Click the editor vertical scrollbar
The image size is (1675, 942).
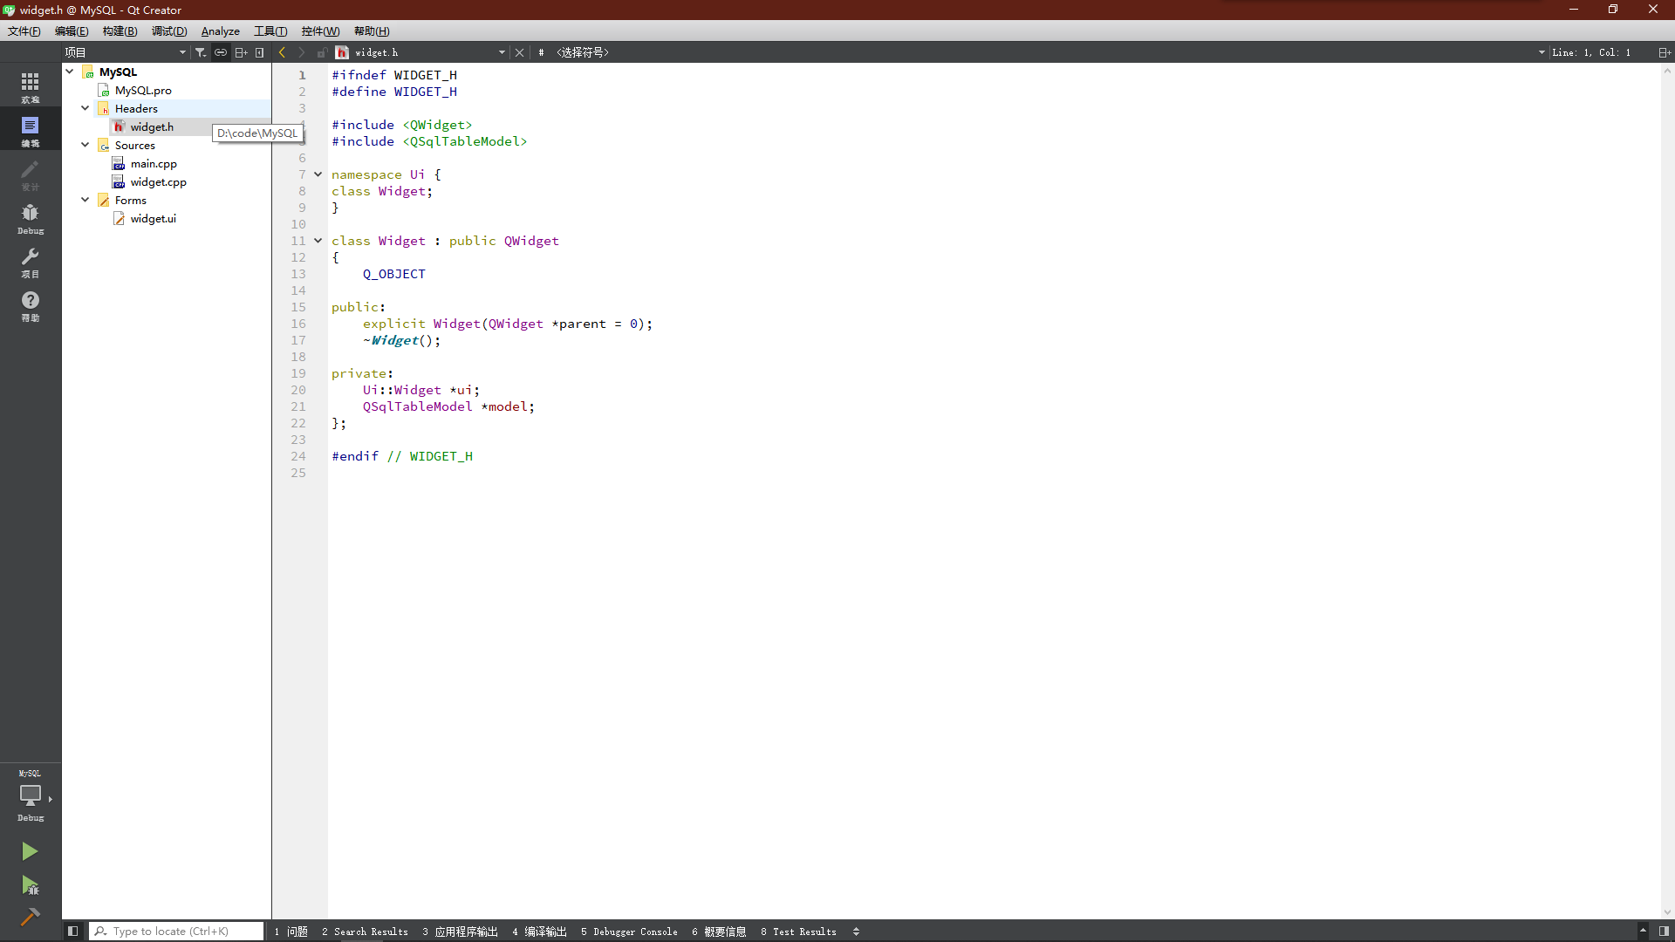(1667, 491)
